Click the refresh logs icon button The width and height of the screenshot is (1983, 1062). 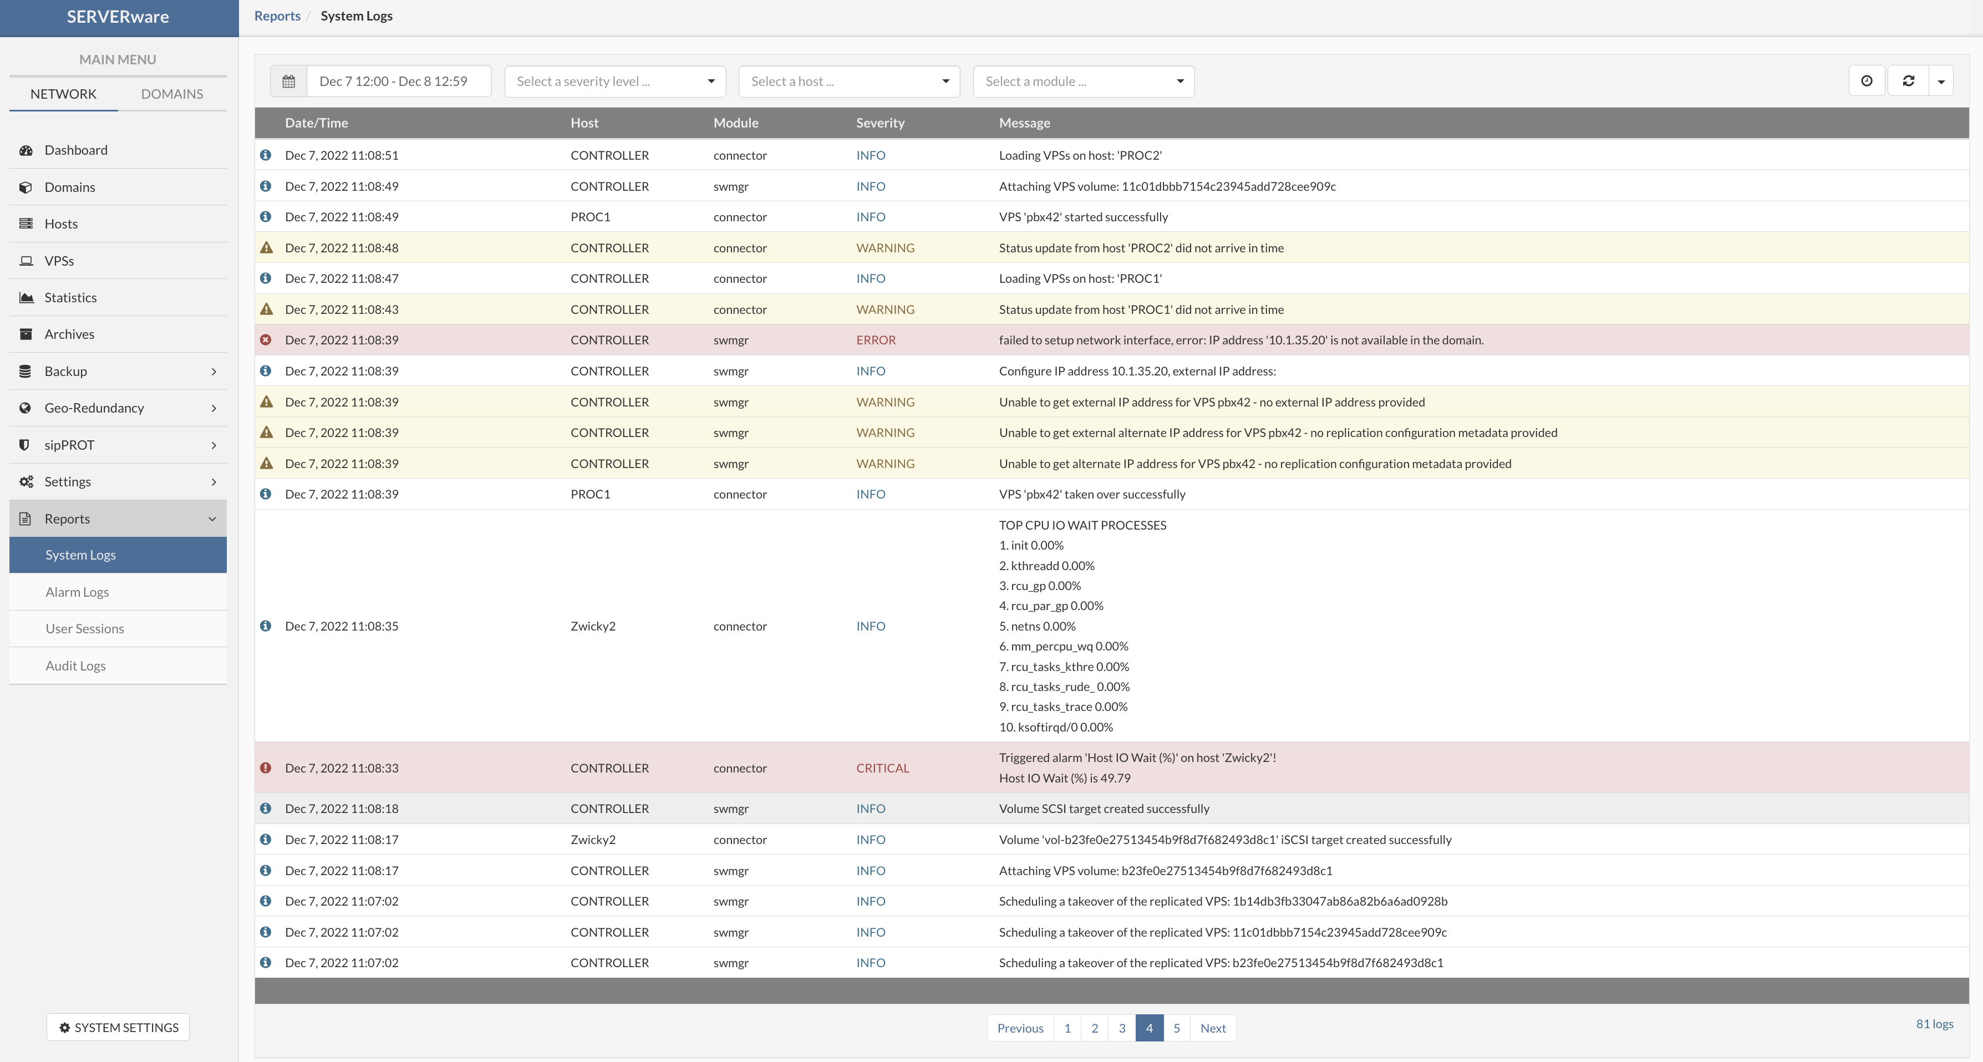[1908, 81]
